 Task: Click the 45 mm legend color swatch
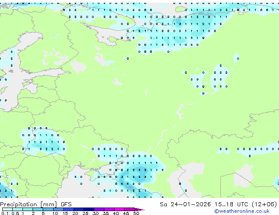click(x=129, y=209)
